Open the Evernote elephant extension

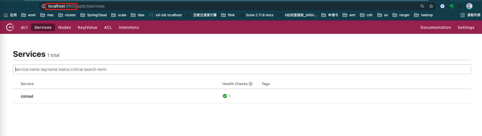point(451,6)
